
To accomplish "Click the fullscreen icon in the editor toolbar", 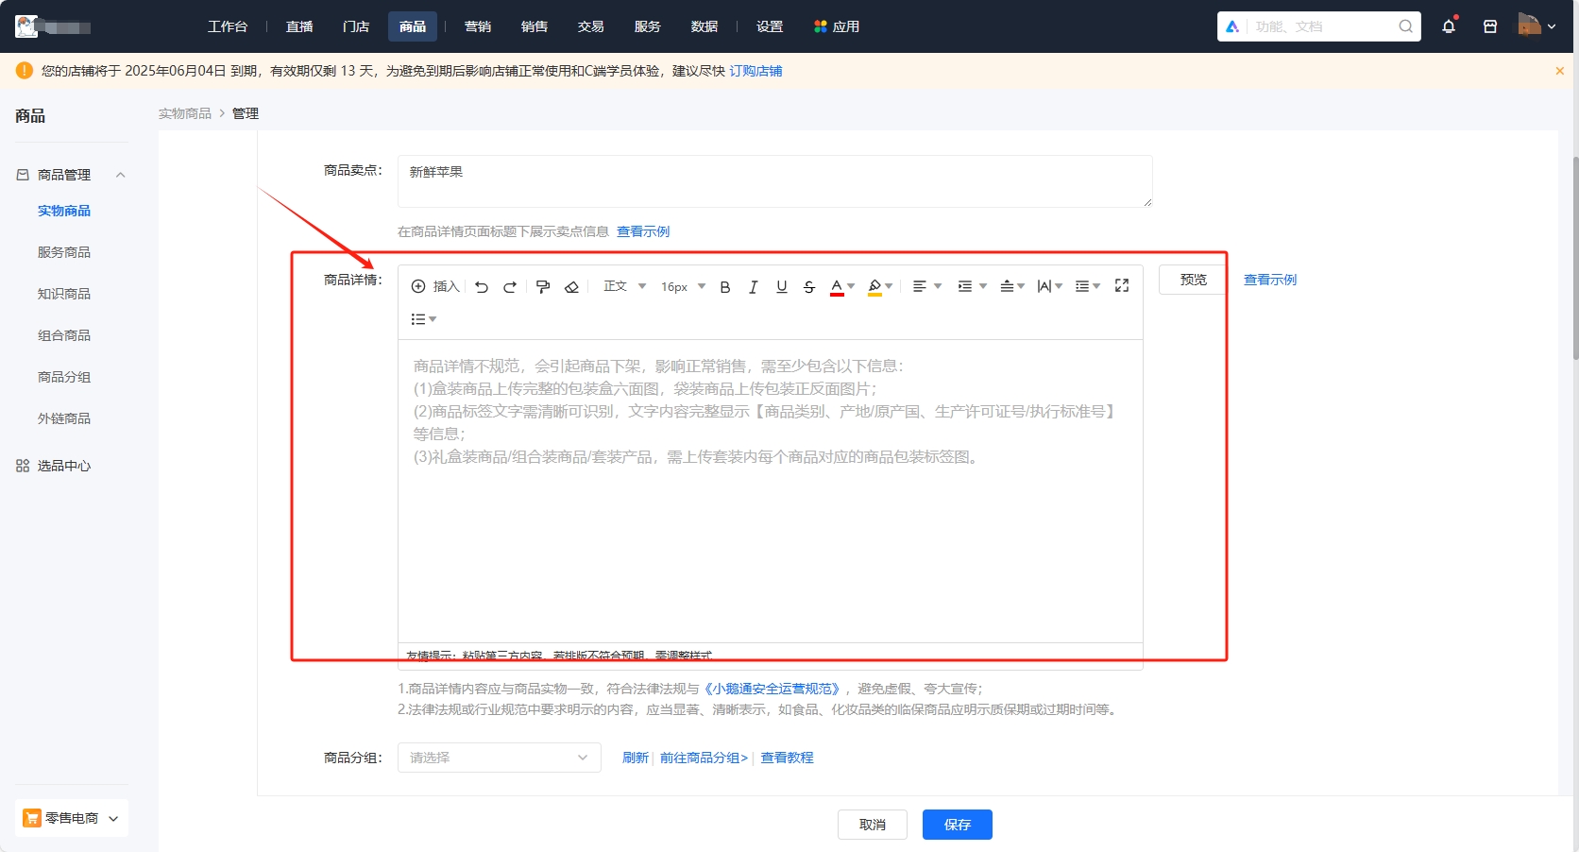I will click(x=1121, y=284).
